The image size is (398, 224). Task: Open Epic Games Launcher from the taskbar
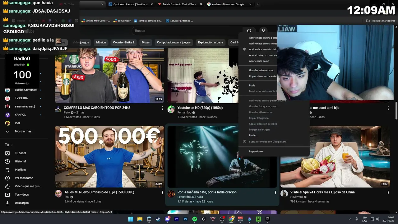[267, 219]
